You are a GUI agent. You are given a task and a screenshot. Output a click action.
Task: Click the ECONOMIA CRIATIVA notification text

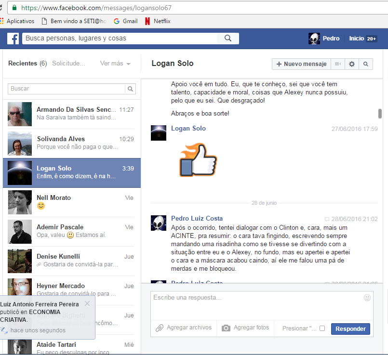[30, 316]
